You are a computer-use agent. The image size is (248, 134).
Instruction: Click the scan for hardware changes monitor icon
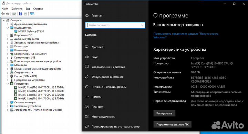pyautogui.click(x=32, y=14)
